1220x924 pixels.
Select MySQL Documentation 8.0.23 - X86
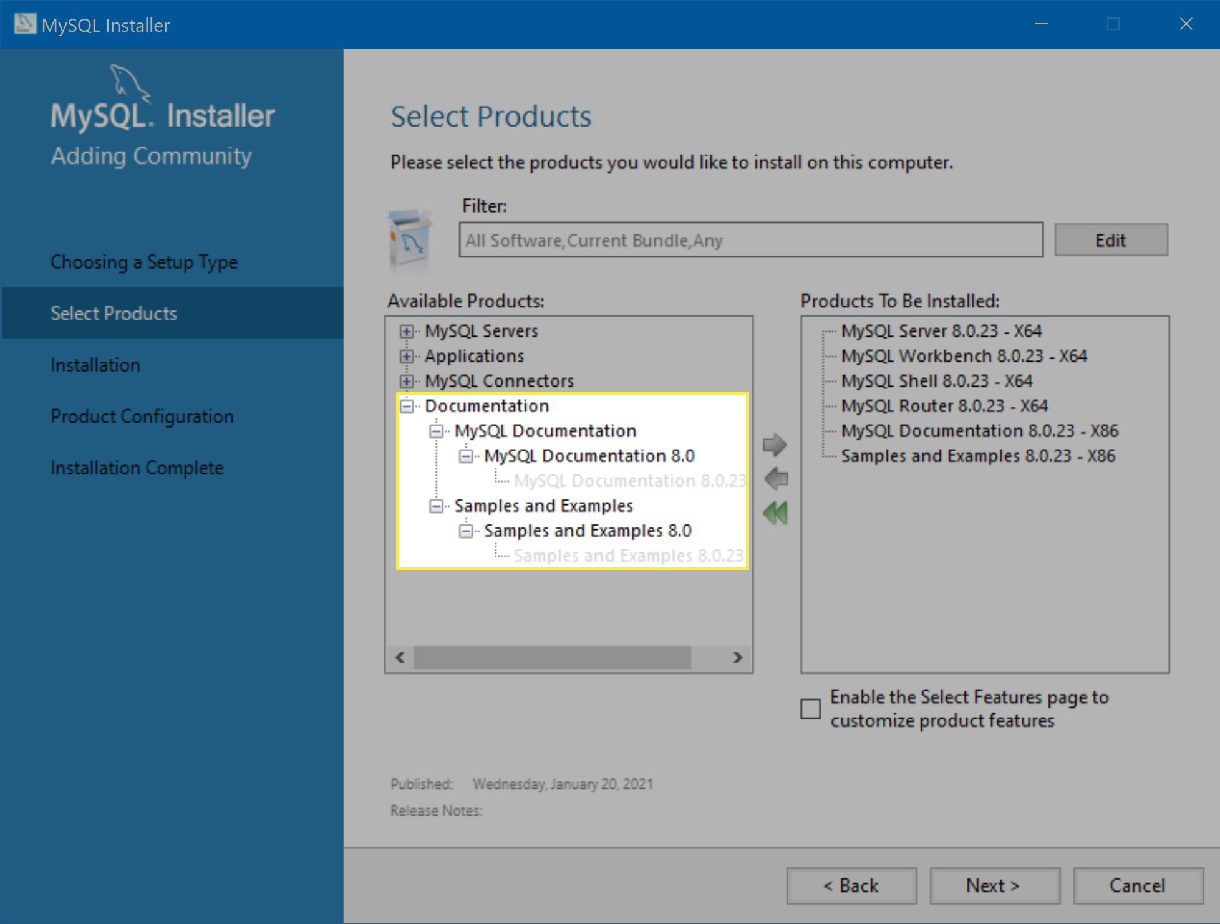tap(979, 431)
